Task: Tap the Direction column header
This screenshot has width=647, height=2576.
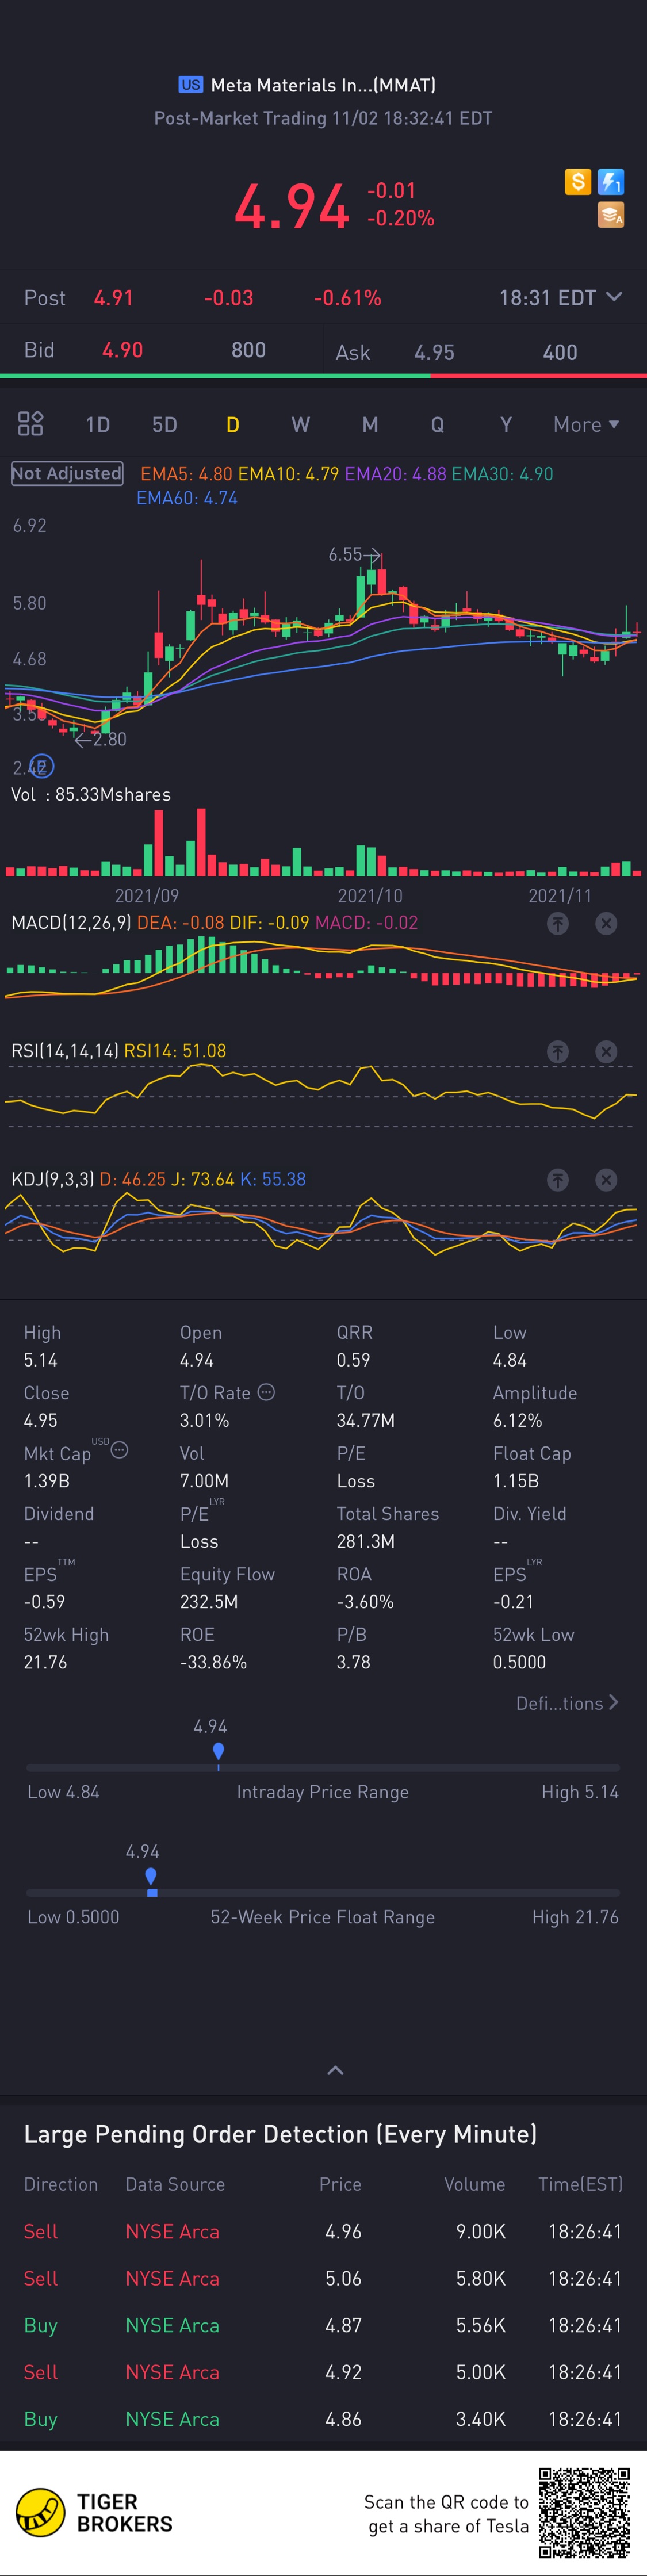Action: 61,2184
